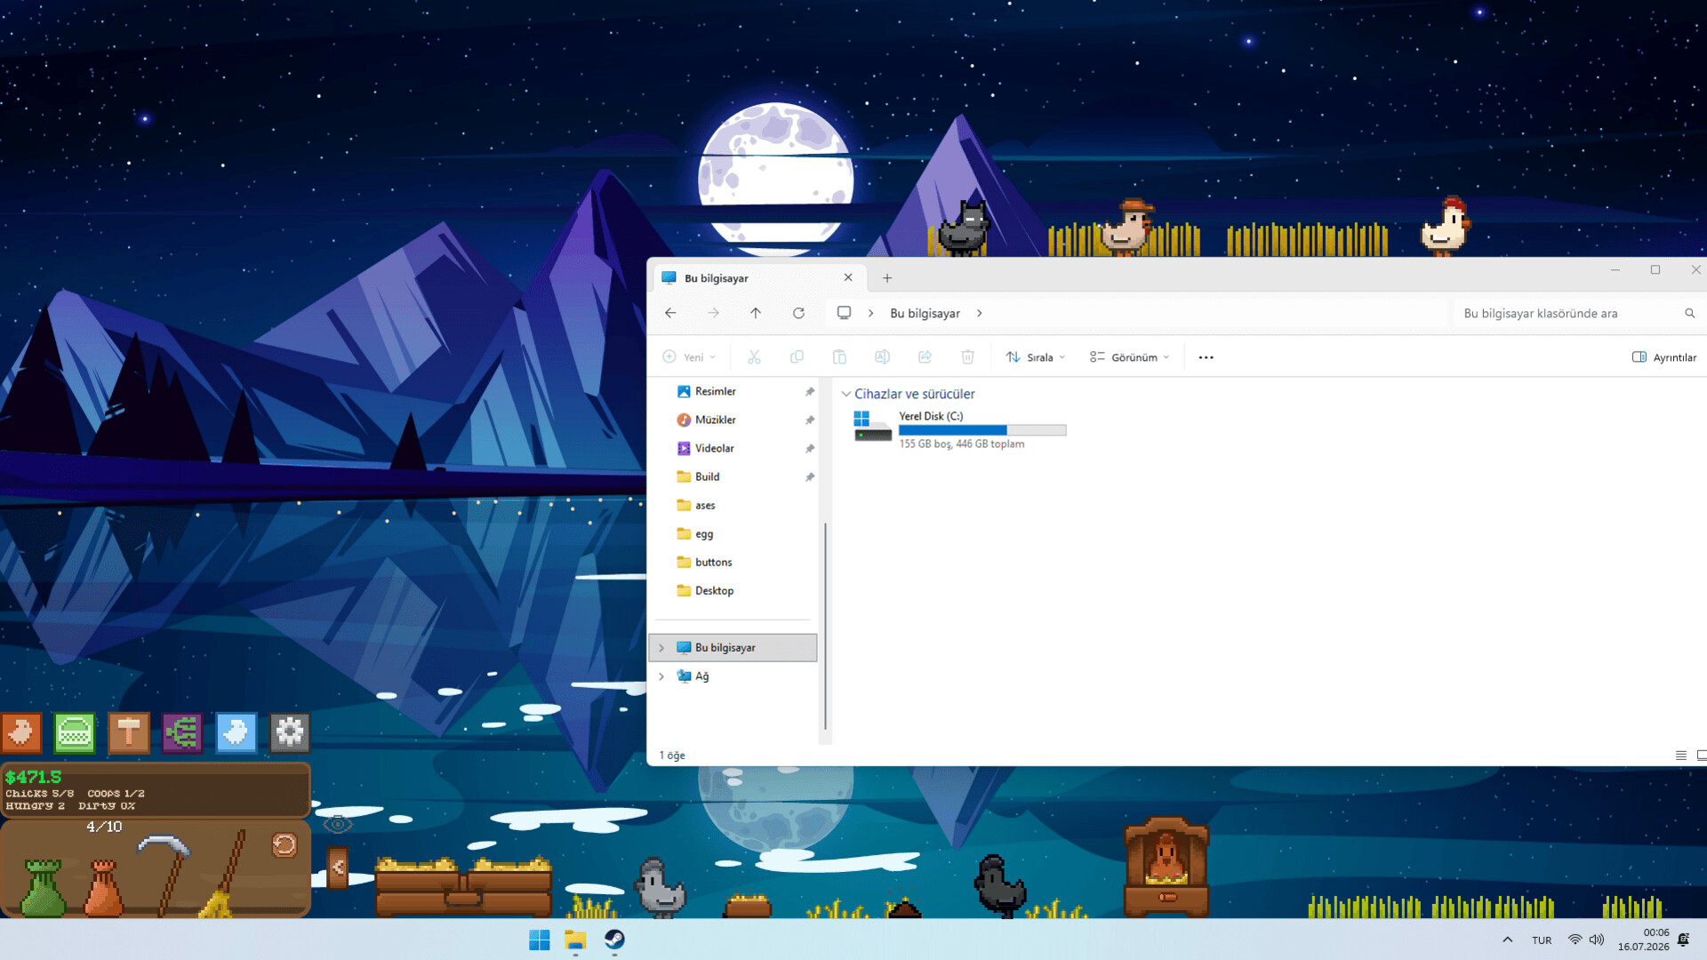Open the egg folder in the sidebar
The image size is (1707, 960).
click(734, 533)
